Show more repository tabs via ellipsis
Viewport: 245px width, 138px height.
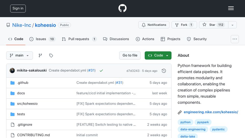tap(235, 39)
